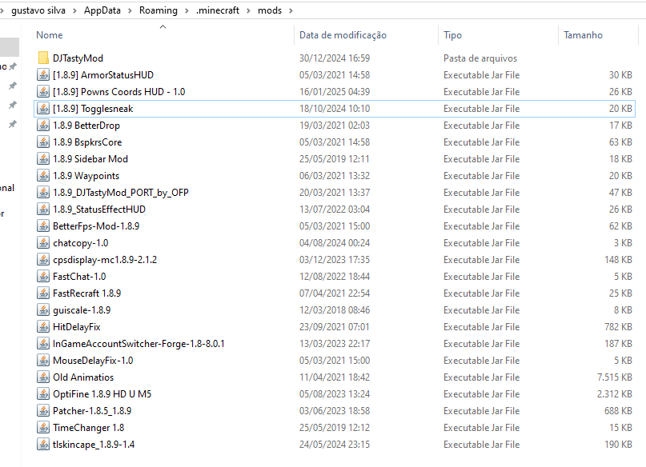The width and height of the screenshot is (646, 467).
Task: Select the file name FastRecraft 1.8.9
Action: [x=87, y=293]
